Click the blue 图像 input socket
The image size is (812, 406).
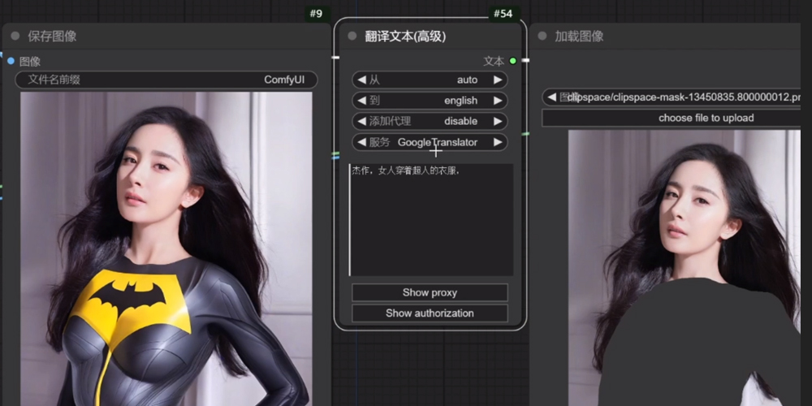11,61
